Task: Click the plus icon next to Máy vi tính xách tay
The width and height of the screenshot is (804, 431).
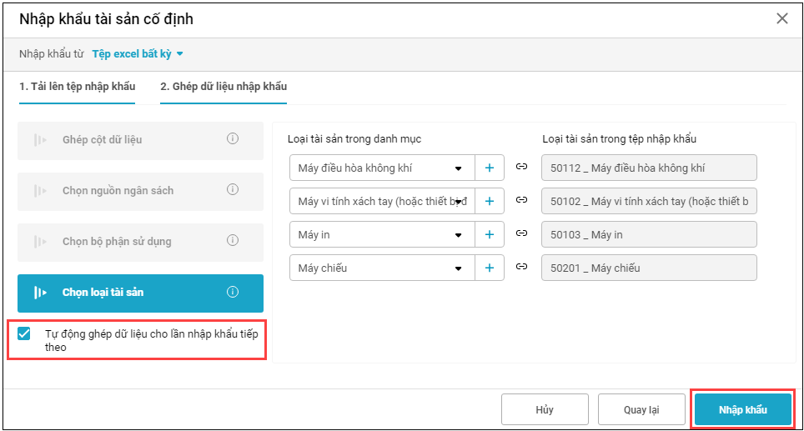Action: [x=490, y=201]
